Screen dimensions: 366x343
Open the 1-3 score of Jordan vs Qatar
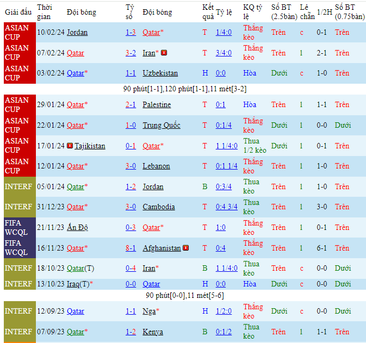(131, 32)
